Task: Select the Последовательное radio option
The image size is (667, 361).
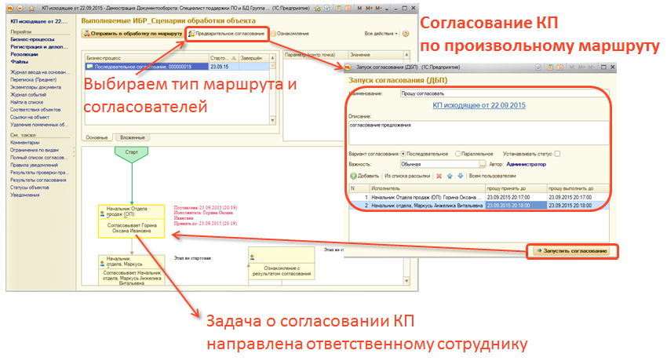Action: 403,154
